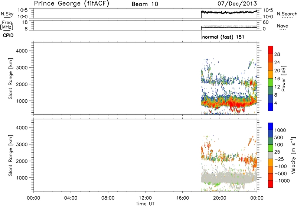The width and height of the screenshot is (297, 206).
Task: Select the 'Freq. [MHz]' axis label
Action: click(7, 25)
